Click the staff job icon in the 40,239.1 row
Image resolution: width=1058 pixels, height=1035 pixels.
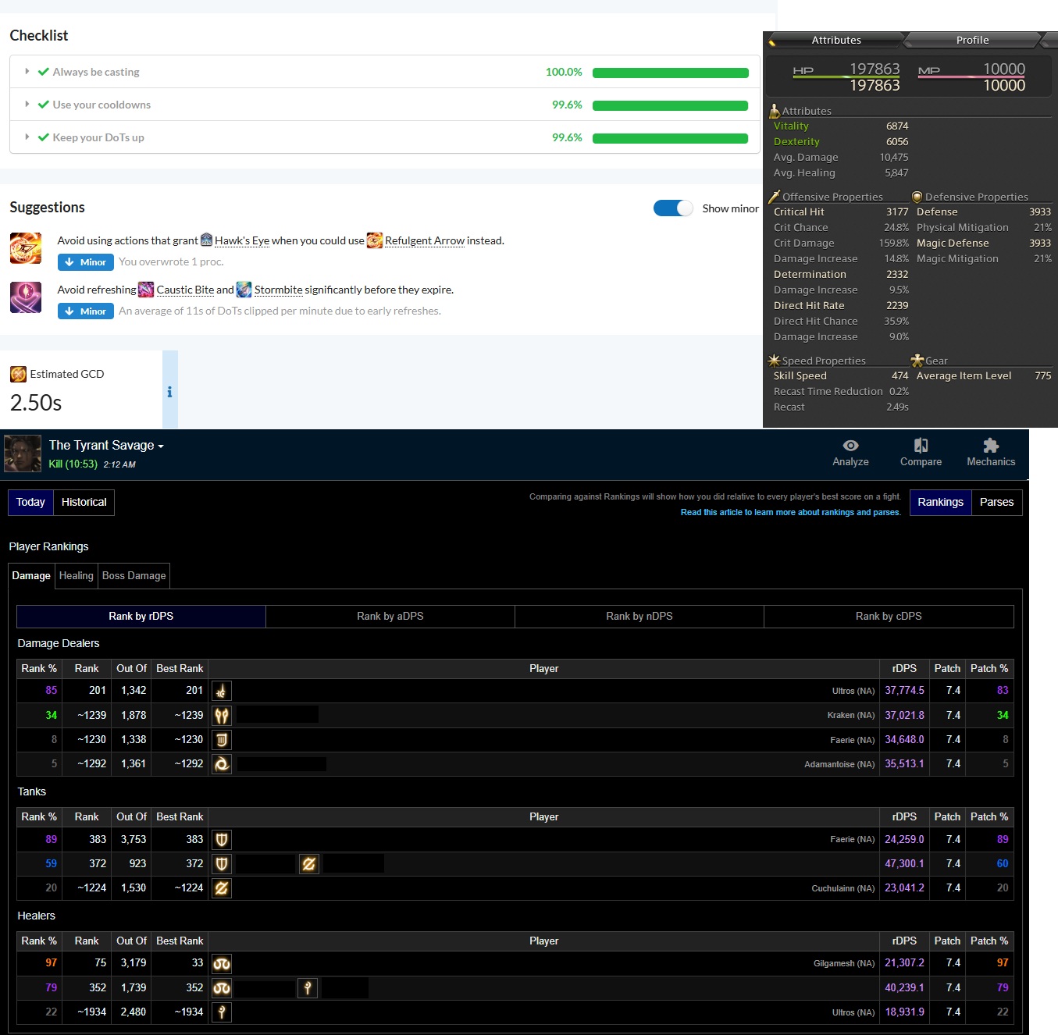point(308,987)
